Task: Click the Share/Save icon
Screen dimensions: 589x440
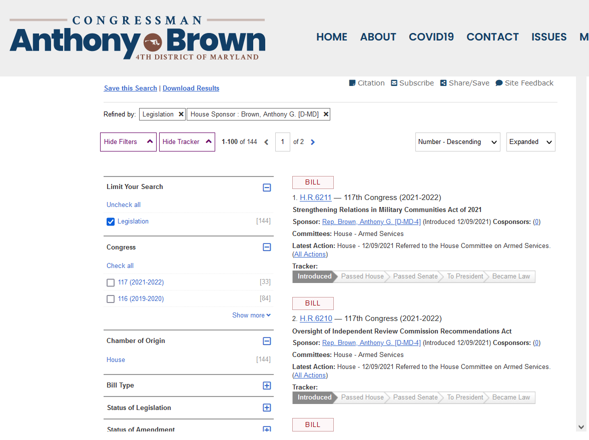Action: click(x=443, y=83)
